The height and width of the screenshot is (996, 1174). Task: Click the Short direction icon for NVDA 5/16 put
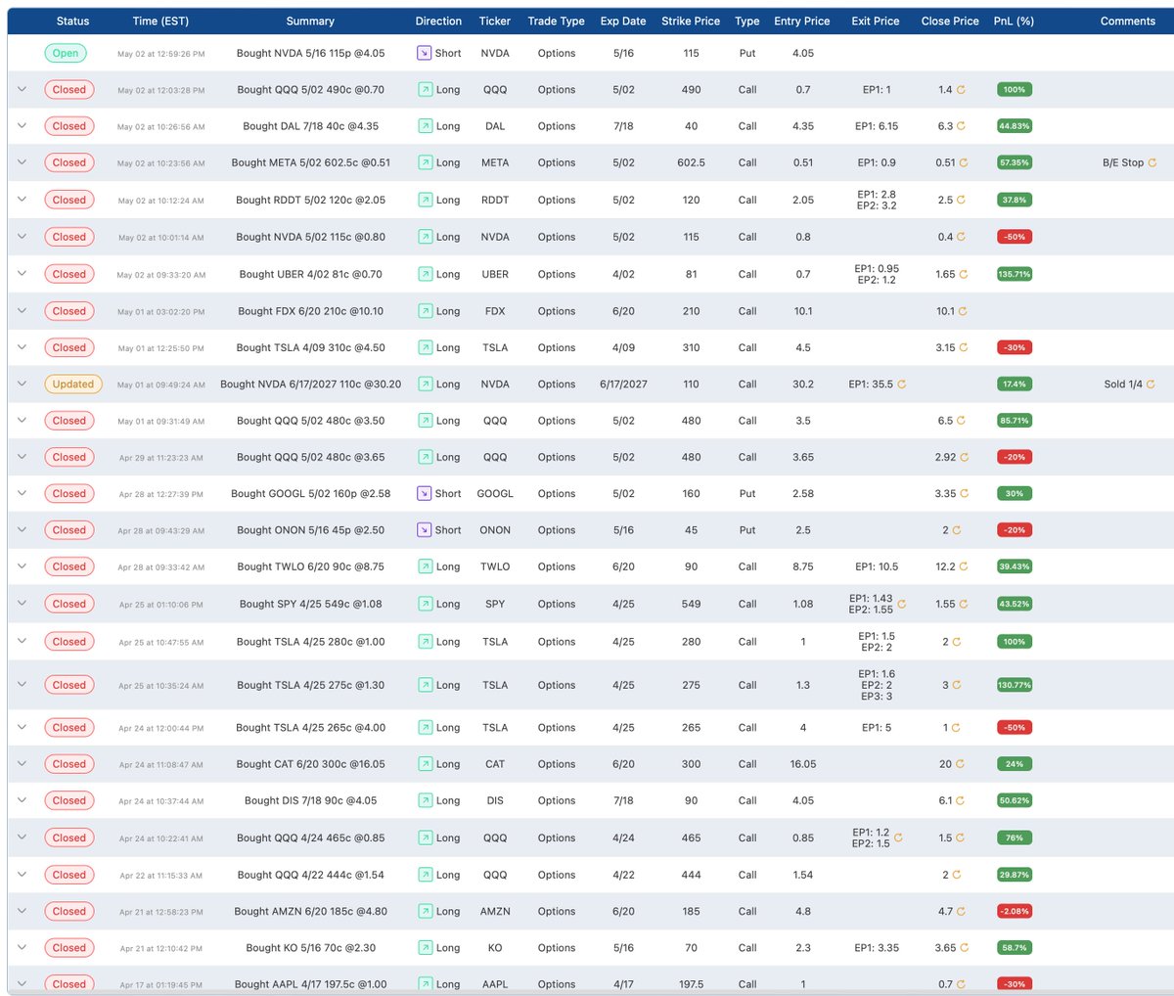(424, 53)
